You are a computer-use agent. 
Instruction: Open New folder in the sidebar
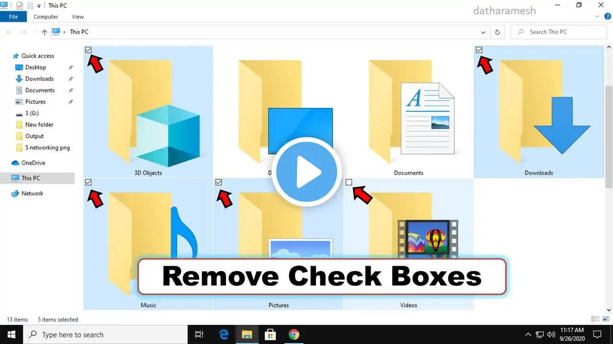pos(39,125)
